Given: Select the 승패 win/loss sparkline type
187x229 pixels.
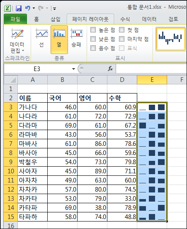Looking at the screenshot, I should (x=76, y=39).
